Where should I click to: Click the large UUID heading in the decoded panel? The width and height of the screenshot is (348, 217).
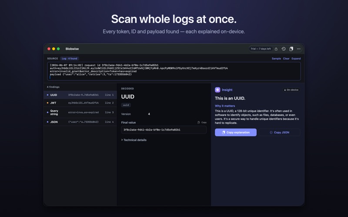(127, 97)
